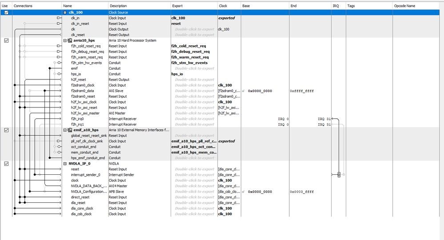Select the clk_reset interface row
The width and height of the screenshot is (444, 240).
(x=78, y=35)
